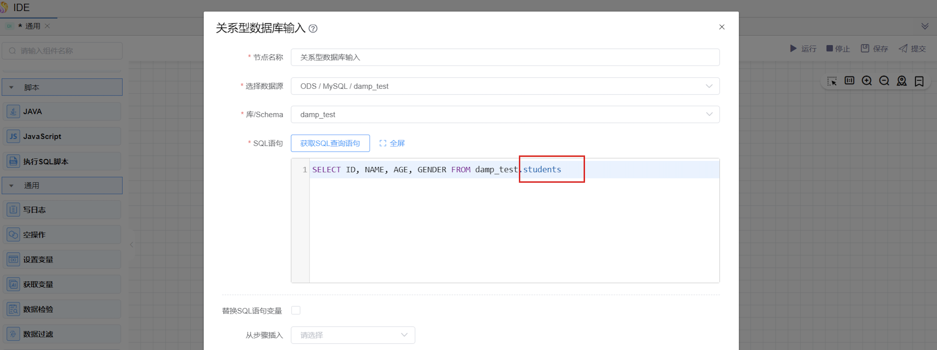Open the 从步骤插入 dropdown
Viewport: 937px width, 350px height.
point(352,335)
